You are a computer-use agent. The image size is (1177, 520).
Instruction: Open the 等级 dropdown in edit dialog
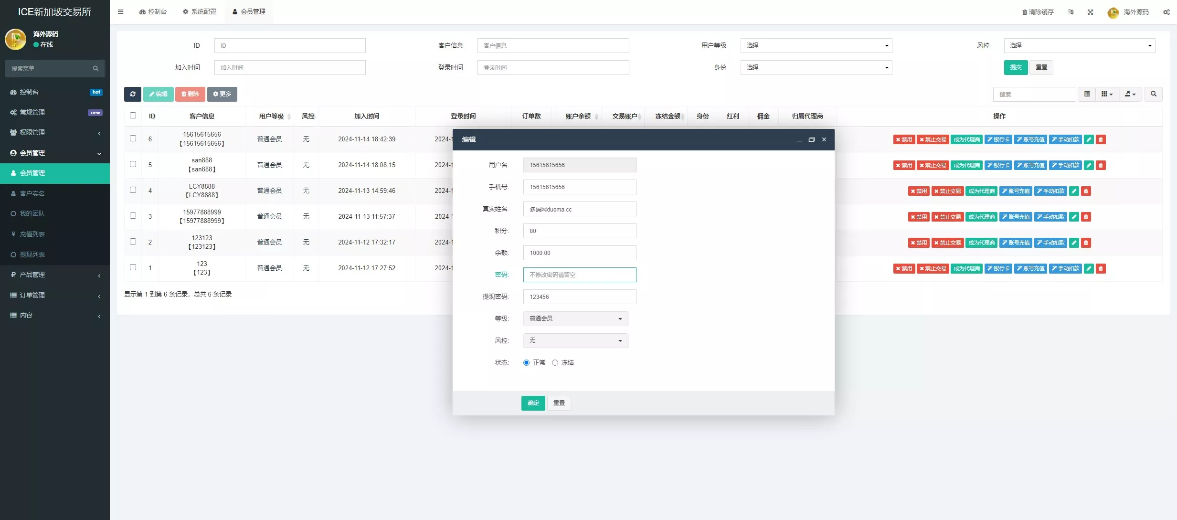pos(575,318)
